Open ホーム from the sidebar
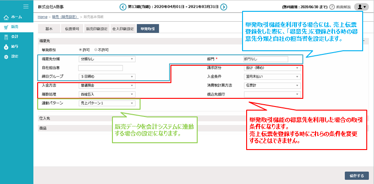 coord(17,17)
